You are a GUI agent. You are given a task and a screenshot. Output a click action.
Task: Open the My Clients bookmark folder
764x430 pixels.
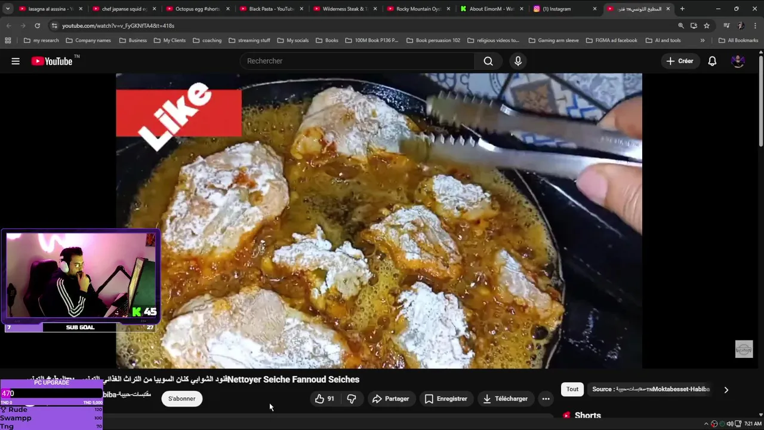tap(170, 41)
